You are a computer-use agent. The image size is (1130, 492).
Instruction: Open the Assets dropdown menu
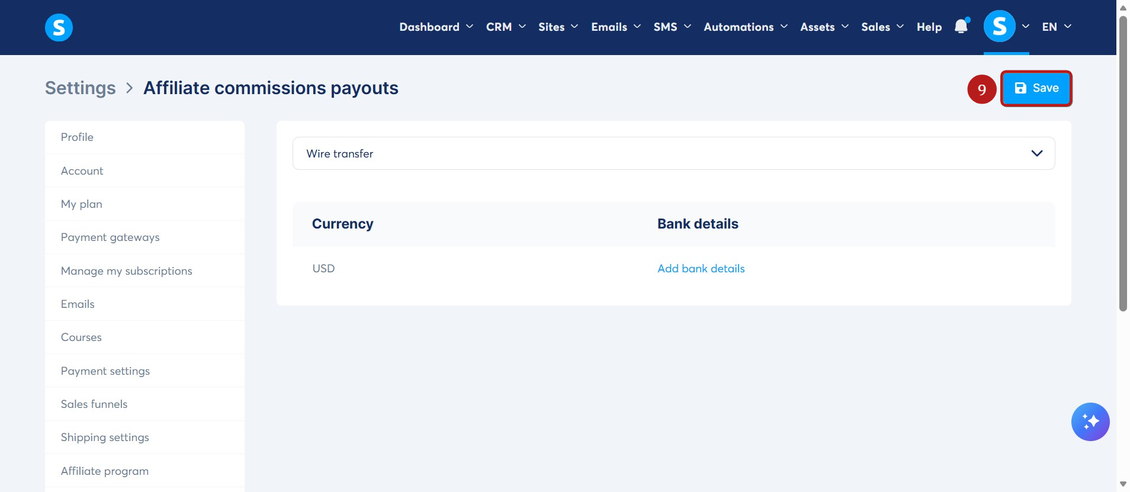coord(824,27)
